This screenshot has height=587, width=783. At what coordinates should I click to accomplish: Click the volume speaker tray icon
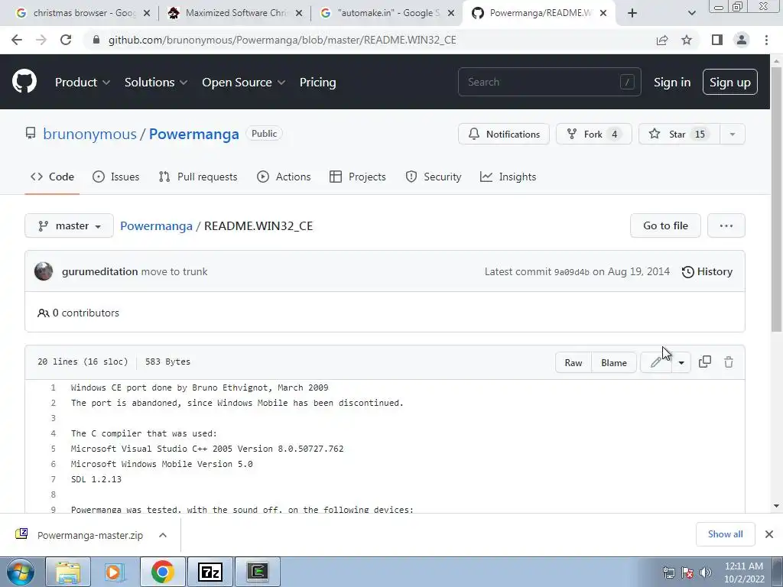click(706, 572)
